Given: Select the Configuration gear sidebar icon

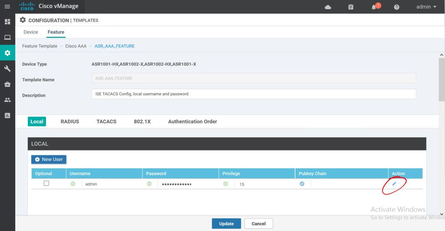Looking at the screenshot, I should tap(7, 53).
